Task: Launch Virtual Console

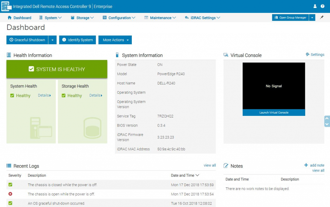Action: point(273,113)
